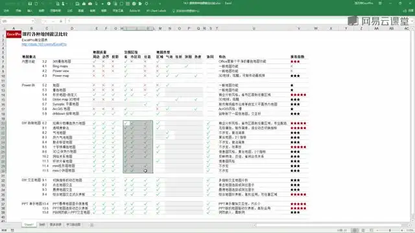Click the zoom slider in the status bar
Image resolution: width=415 pixels, height=233 pixels.
390,230
